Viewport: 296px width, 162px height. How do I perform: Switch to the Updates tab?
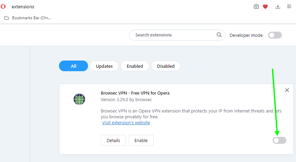point(104,66)
